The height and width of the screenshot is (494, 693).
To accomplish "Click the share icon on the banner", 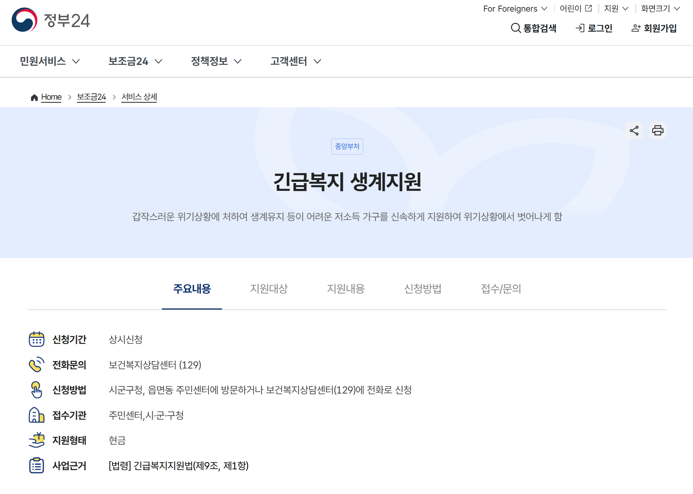I will tap(634, 130).
